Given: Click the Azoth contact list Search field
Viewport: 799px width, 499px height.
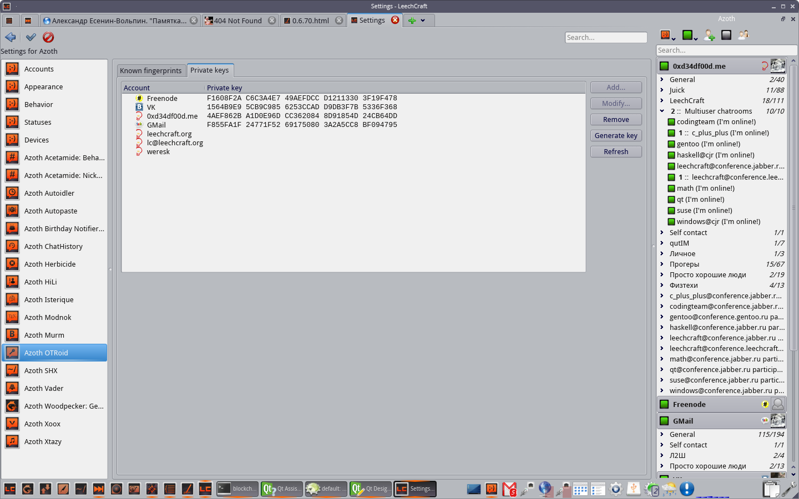Looking at the screenshot, I should point(726,50).
